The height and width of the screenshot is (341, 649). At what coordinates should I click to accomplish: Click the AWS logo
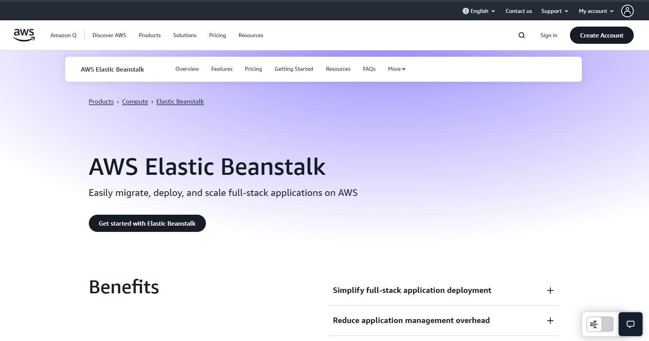(x=24, y=35)
